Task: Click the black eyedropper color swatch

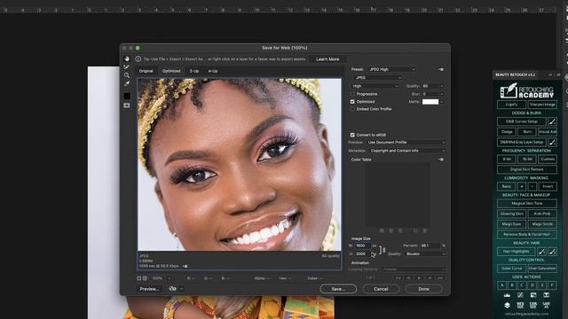Action: [x=127, y=96]
